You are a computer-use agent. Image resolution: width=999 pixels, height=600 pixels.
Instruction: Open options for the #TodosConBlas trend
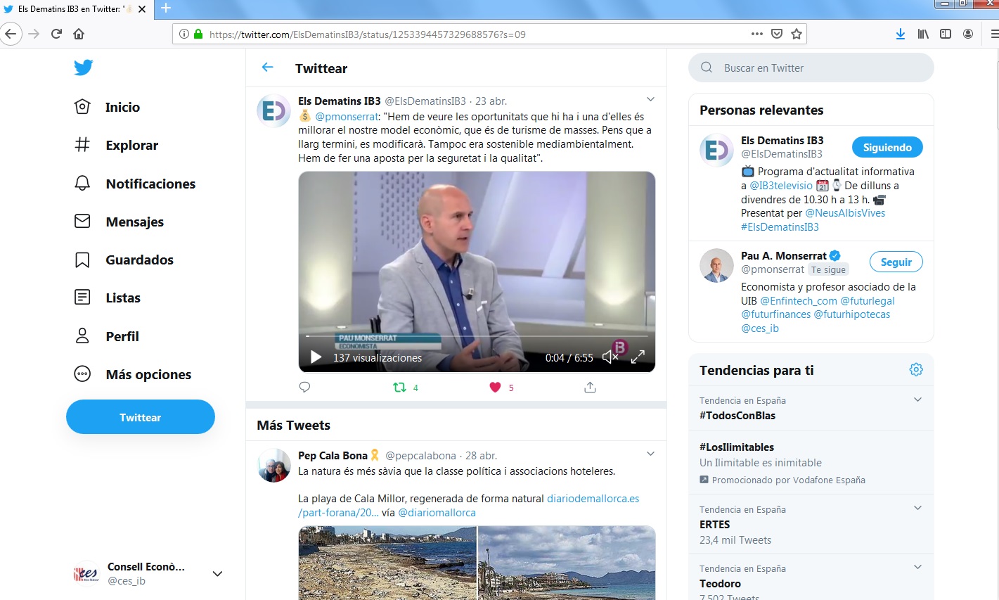click(917, 400)
